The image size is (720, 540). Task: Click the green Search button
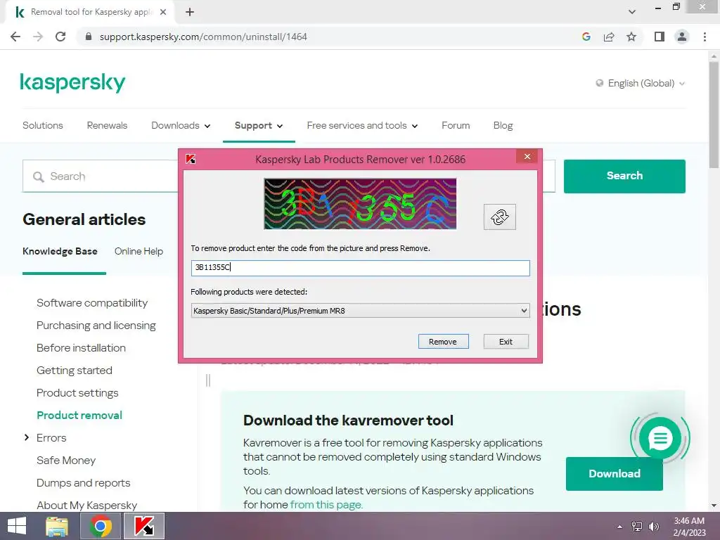coord(624,176)
